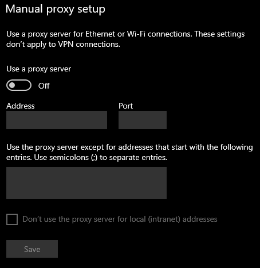
Task: Click inside the proxy exceptions text box
Action: point(86,183)
